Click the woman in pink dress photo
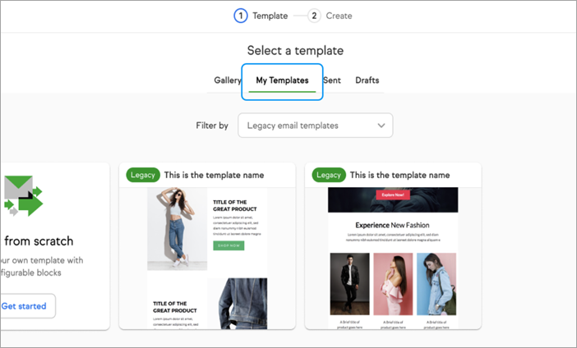577x348 pixels. 393,284
